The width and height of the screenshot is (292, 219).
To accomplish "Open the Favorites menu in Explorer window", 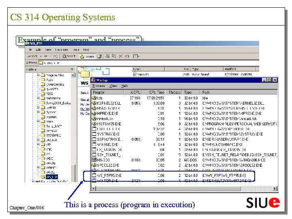I will coord(62,49).
